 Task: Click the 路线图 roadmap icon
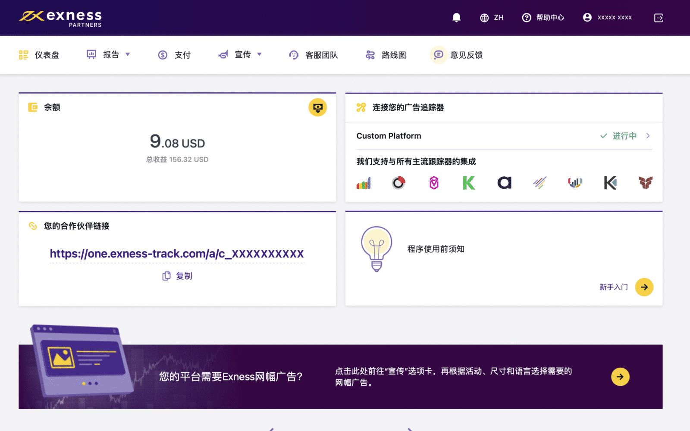(x=370, y=55)
